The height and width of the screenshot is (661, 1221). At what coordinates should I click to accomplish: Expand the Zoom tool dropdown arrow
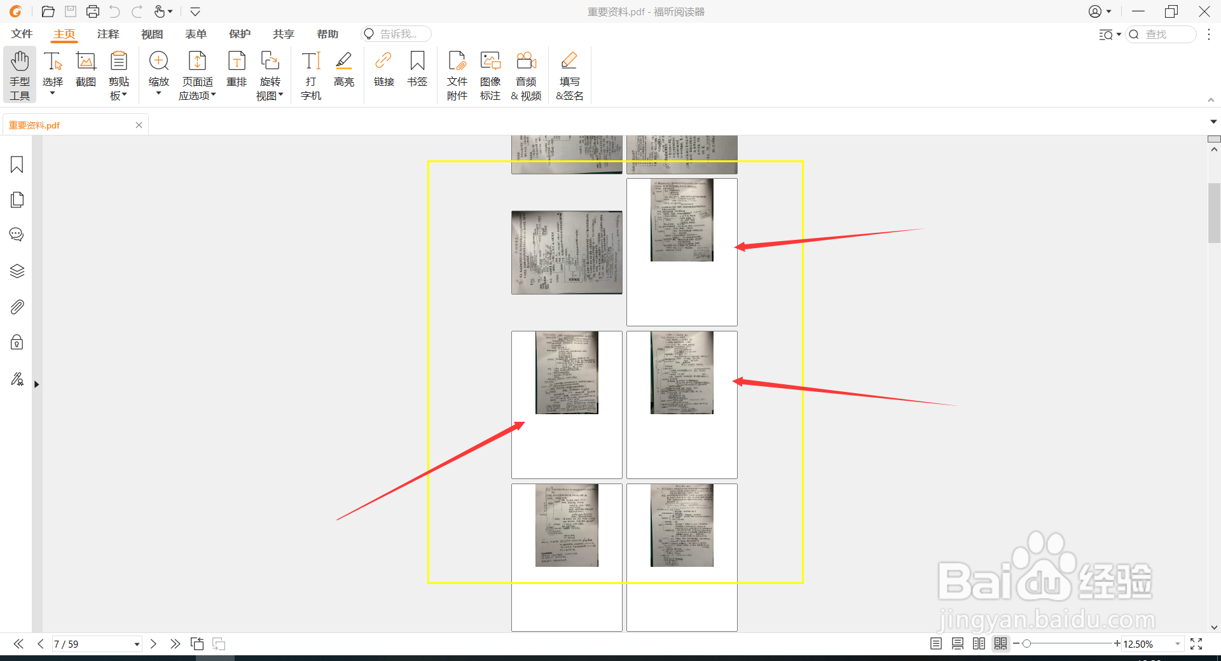coord(159,94)
